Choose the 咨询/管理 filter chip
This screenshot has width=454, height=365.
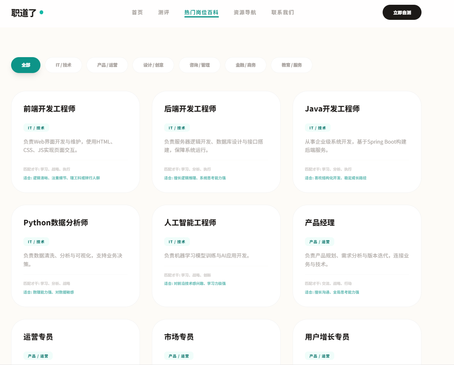pos(199,65)
